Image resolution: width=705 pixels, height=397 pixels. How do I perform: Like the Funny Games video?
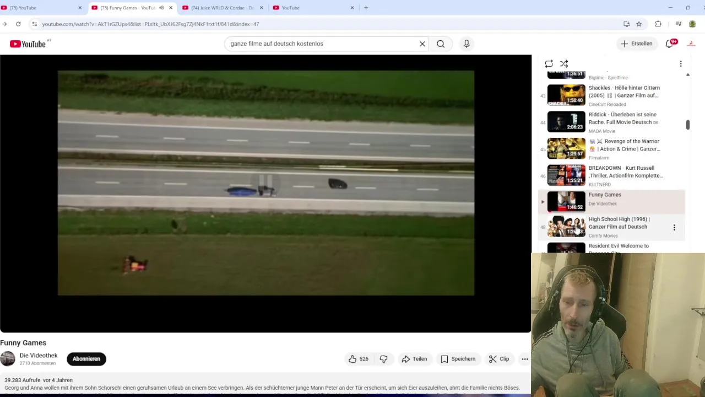[x=357, y=359]
